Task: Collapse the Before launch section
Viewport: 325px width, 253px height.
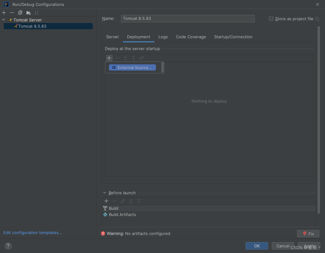Action: (x=105, y=193)
